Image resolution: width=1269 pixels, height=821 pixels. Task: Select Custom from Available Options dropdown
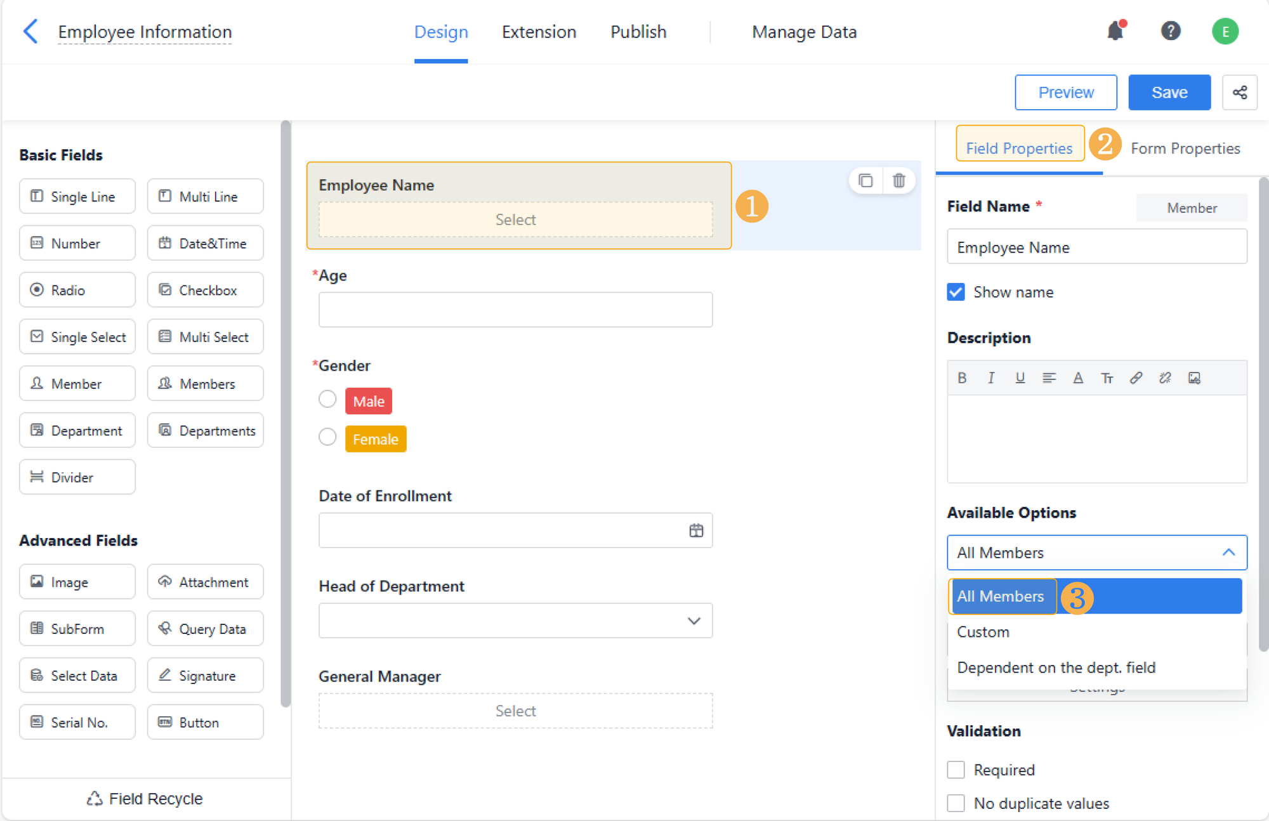click(x=983, y=631)
